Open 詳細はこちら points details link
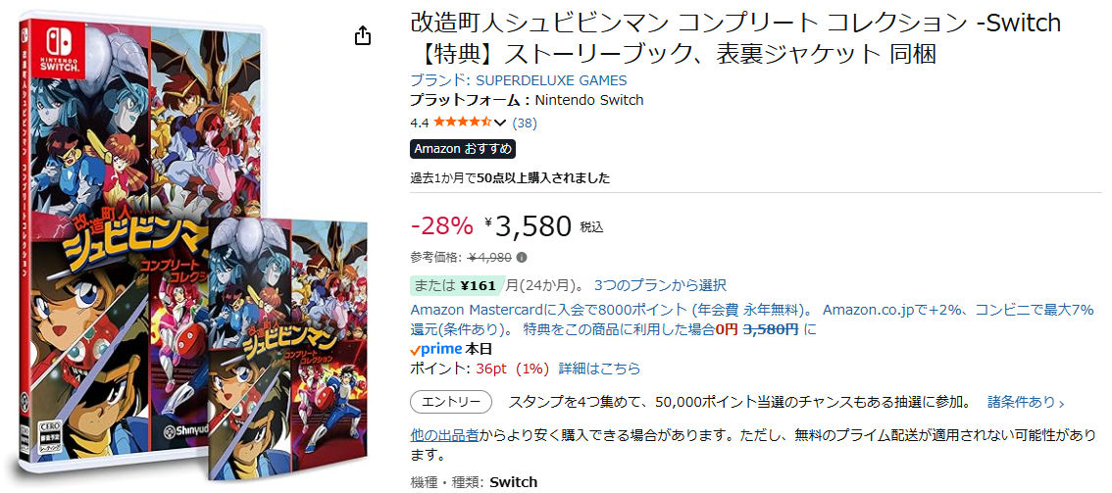Screen dimensions: 1112x493 (599, 369)
